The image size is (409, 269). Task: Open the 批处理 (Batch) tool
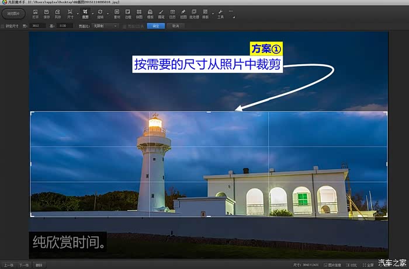(x=195, y=13)
